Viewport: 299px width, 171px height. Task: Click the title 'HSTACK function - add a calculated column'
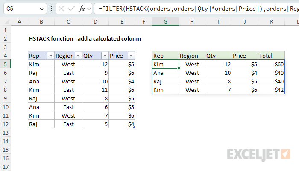point(85,39)
